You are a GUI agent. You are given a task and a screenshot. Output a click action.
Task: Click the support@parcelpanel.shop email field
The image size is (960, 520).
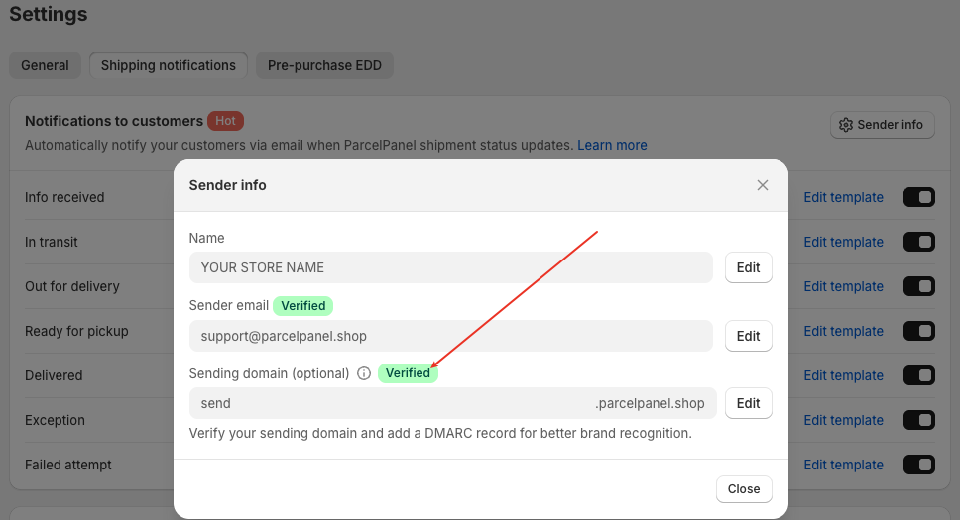click(x=450, y=336)
